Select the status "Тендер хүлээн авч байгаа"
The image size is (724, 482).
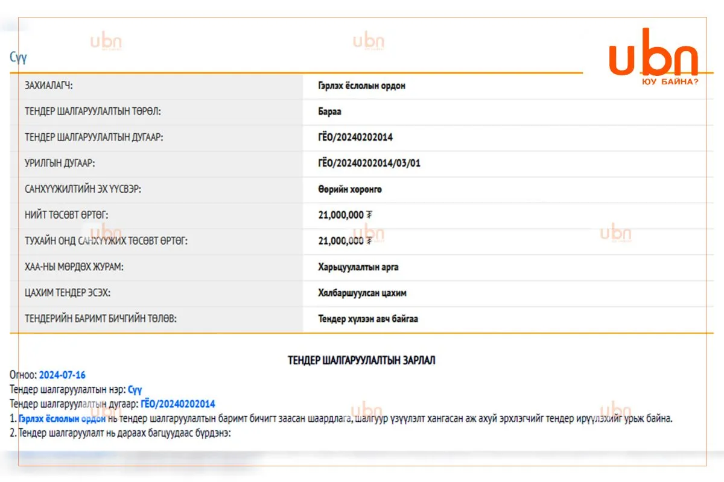(368, 319)
